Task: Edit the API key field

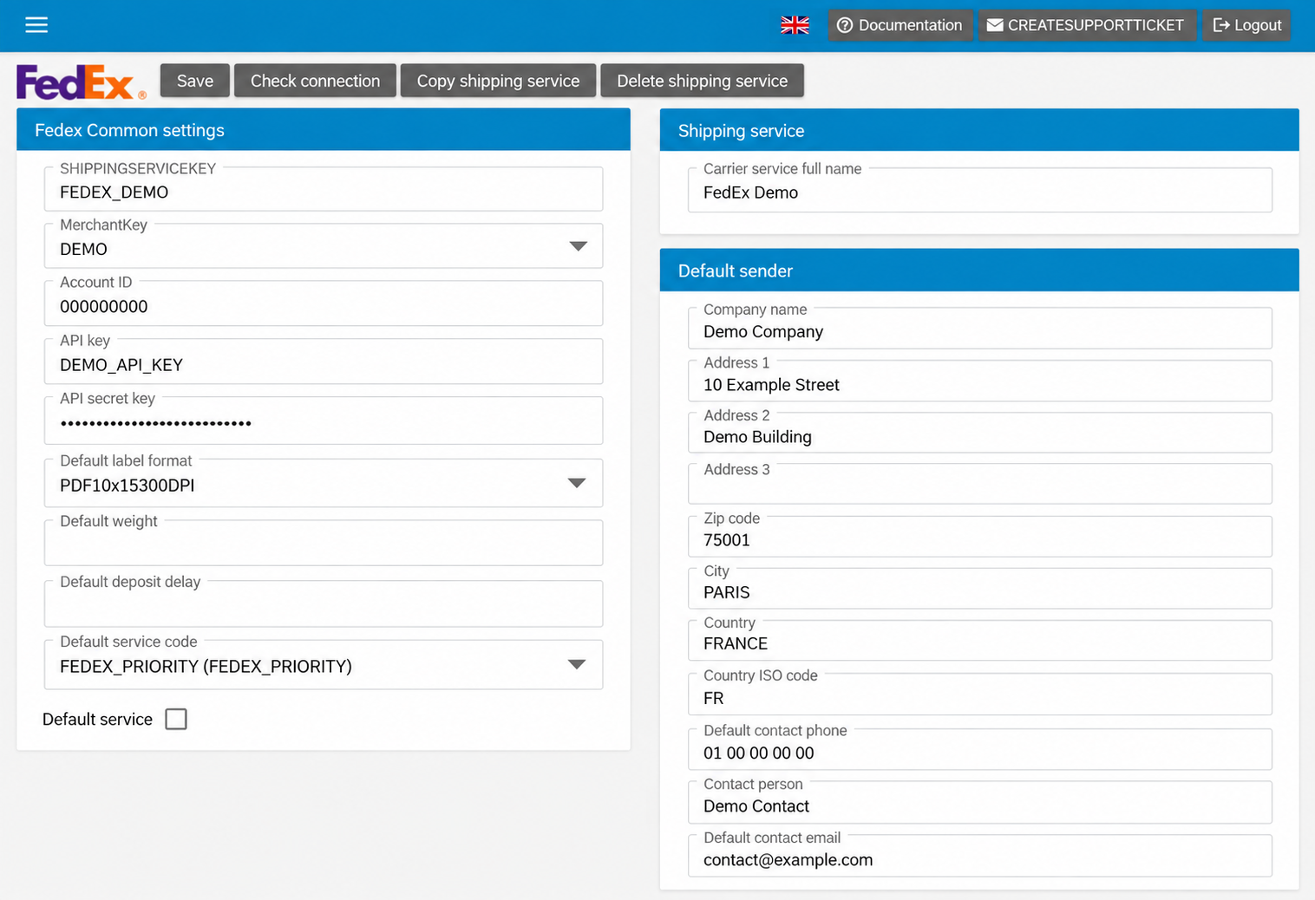Action: (324, 362)
